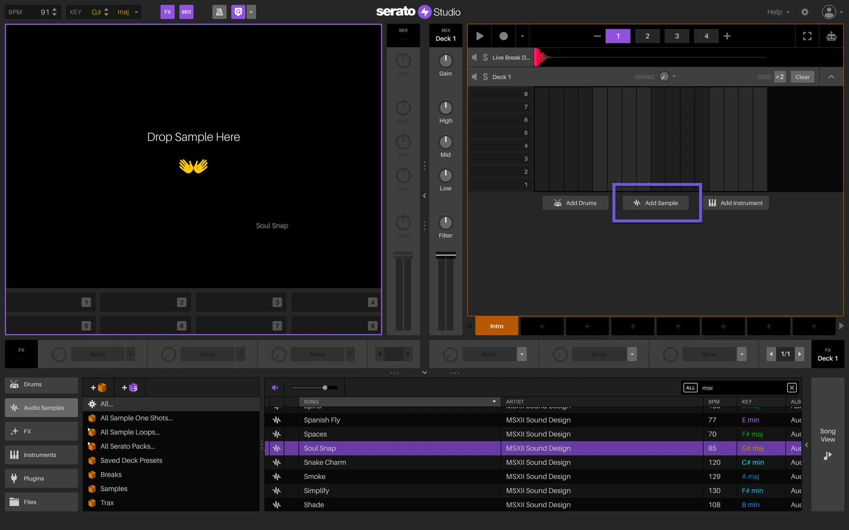Mute the Live Break D... track
849x530 pixels.
tap(474, 57)
